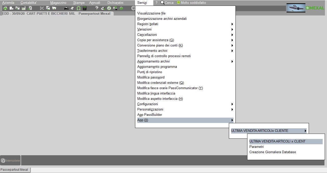Choose Creazione Giornaliera Database
The height and width of the screenshot is (173, 327).
(x=273, y=152)
